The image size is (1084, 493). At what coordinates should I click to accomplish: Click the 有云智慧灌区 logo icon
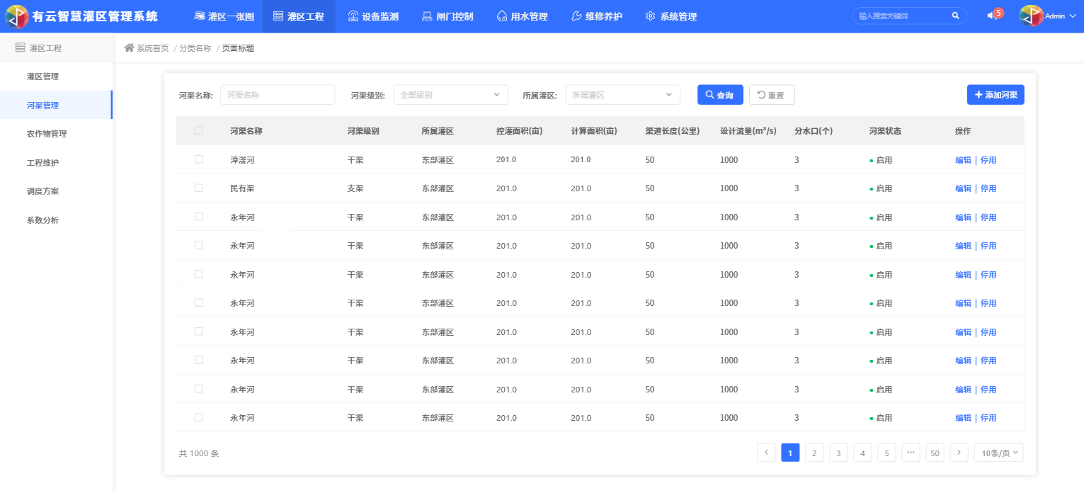coord(16,16)
